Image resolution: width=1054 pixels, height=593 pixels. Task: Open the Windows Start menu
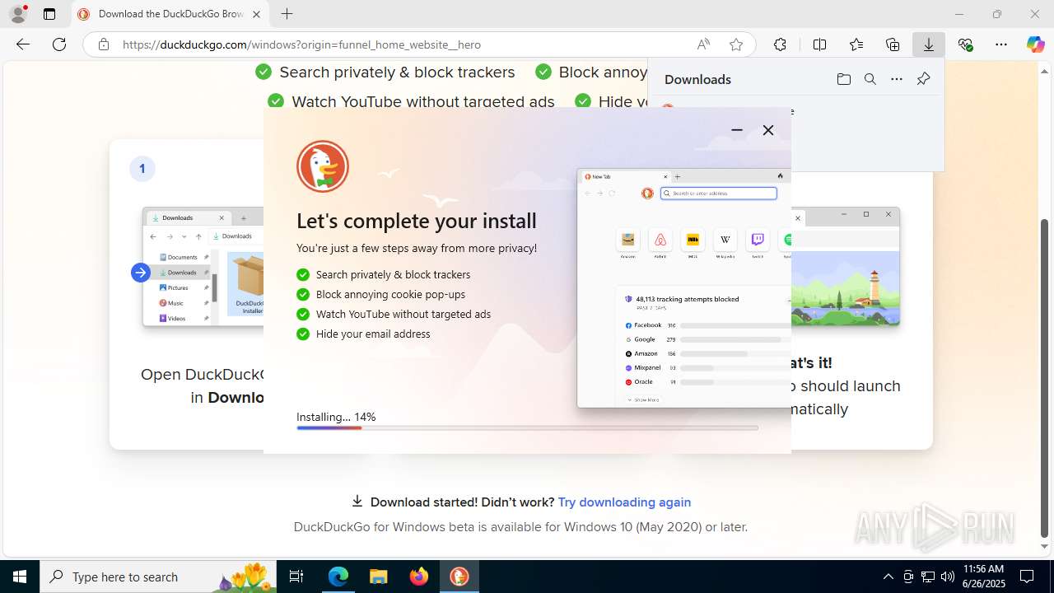point(20,577)
